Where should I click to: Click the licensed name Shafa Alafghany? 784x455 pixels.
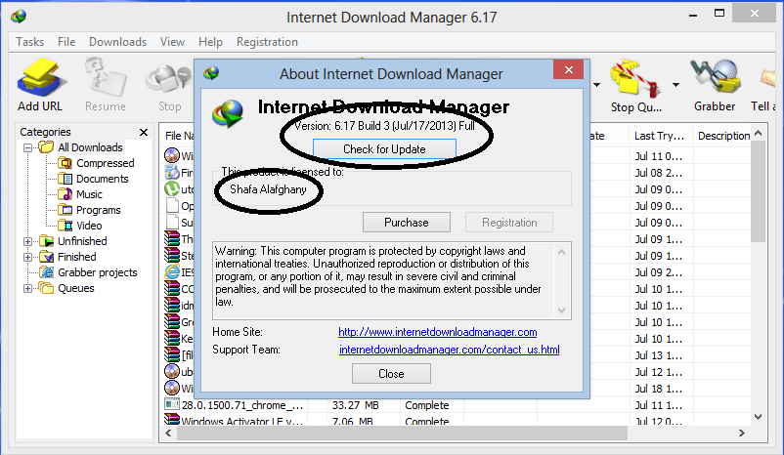[x=268, y=189]
